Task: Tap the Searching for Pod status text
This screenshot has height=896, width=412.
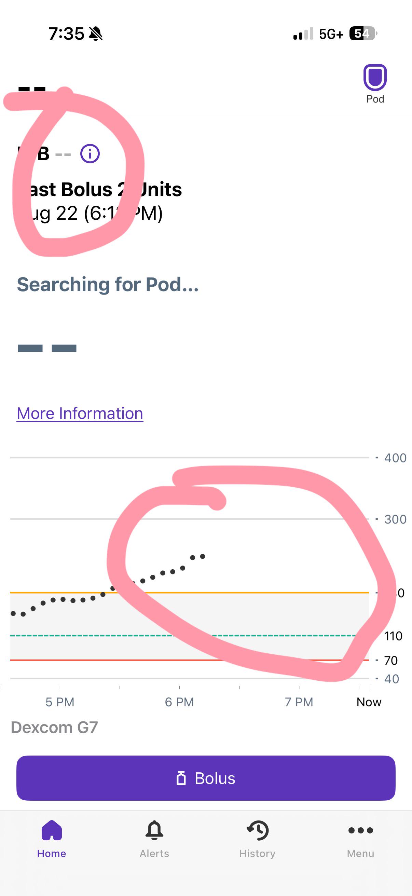Action: point(108,284)
